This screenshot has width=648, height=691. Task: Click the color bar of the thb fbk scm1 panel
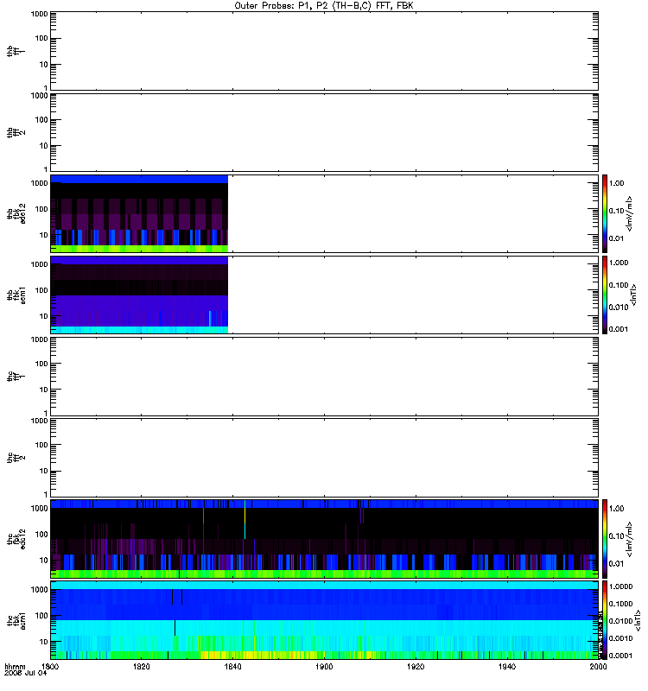tap(605, 295)
